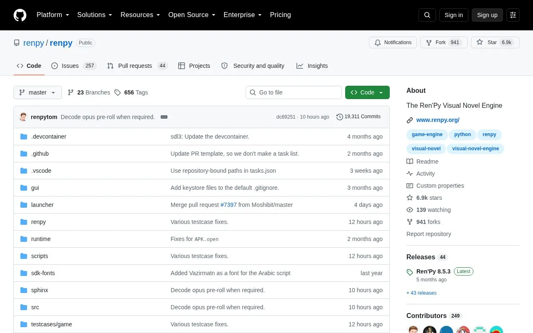The height and width of the screenshot is (333, 533).
Task: Click the launcher folder icon
Action: pos(24,205)
